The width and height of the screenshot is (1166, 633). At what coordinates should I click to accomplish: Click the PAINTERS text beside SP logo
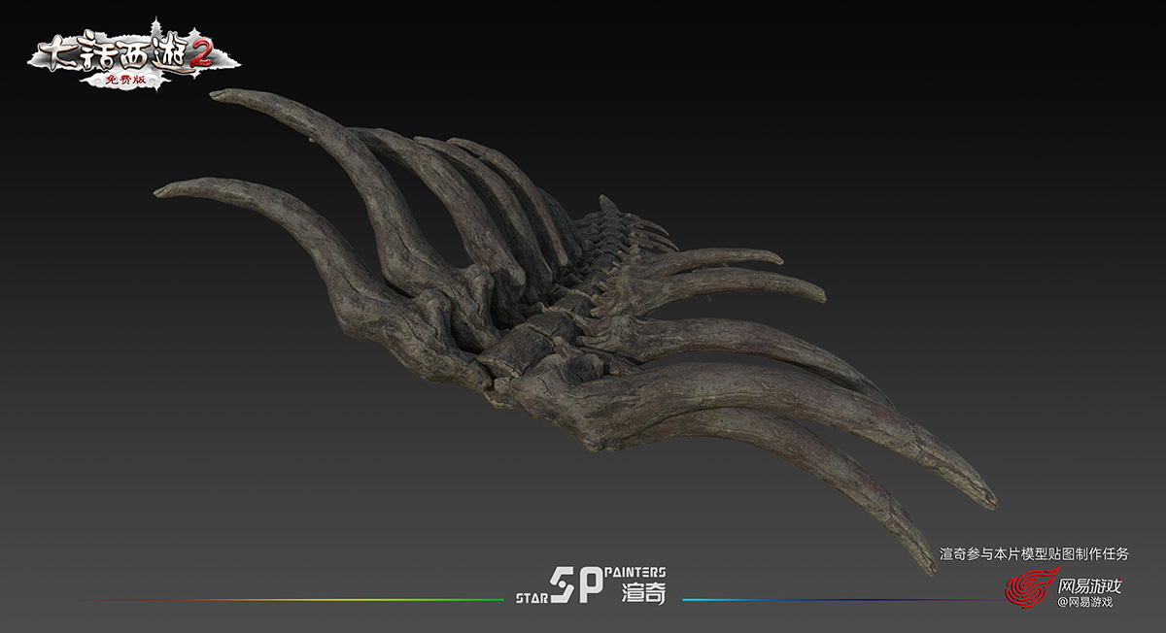tap(635, 573)
